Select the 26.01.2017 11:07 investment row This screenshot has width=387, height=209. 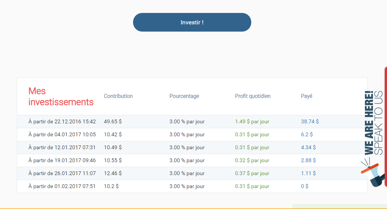click(192, 173)
